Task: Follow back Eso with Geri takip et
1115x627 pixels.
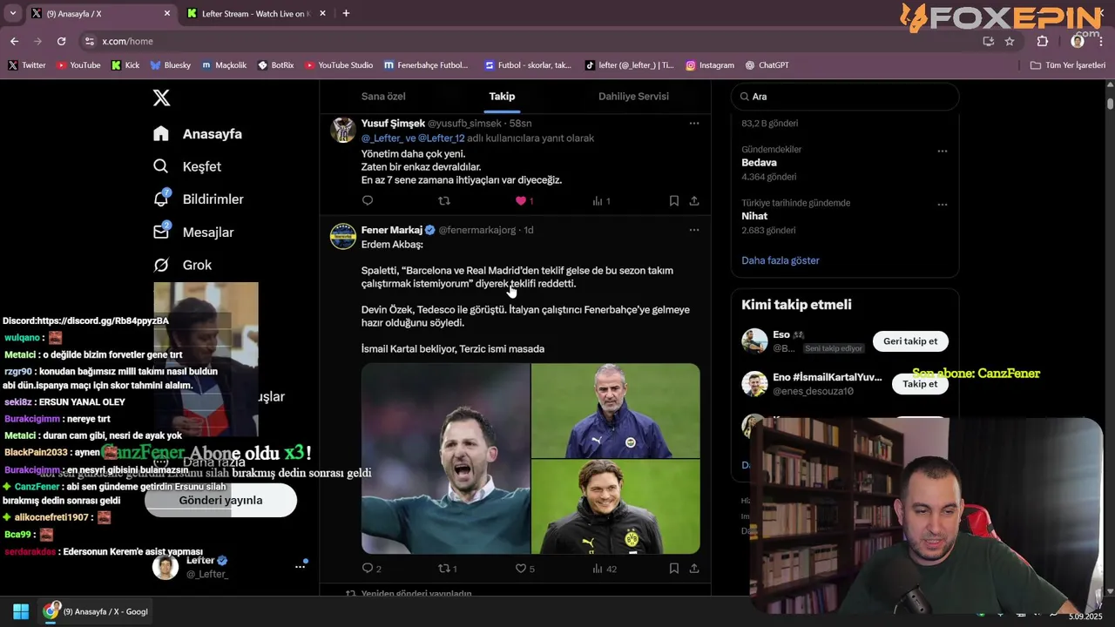Action: point(910,341)
